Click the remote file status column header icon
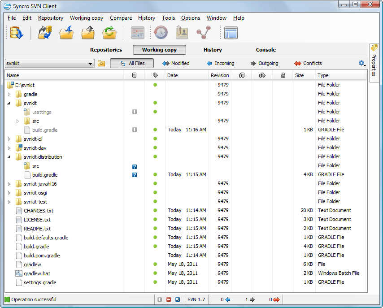 tap(242, 75)
